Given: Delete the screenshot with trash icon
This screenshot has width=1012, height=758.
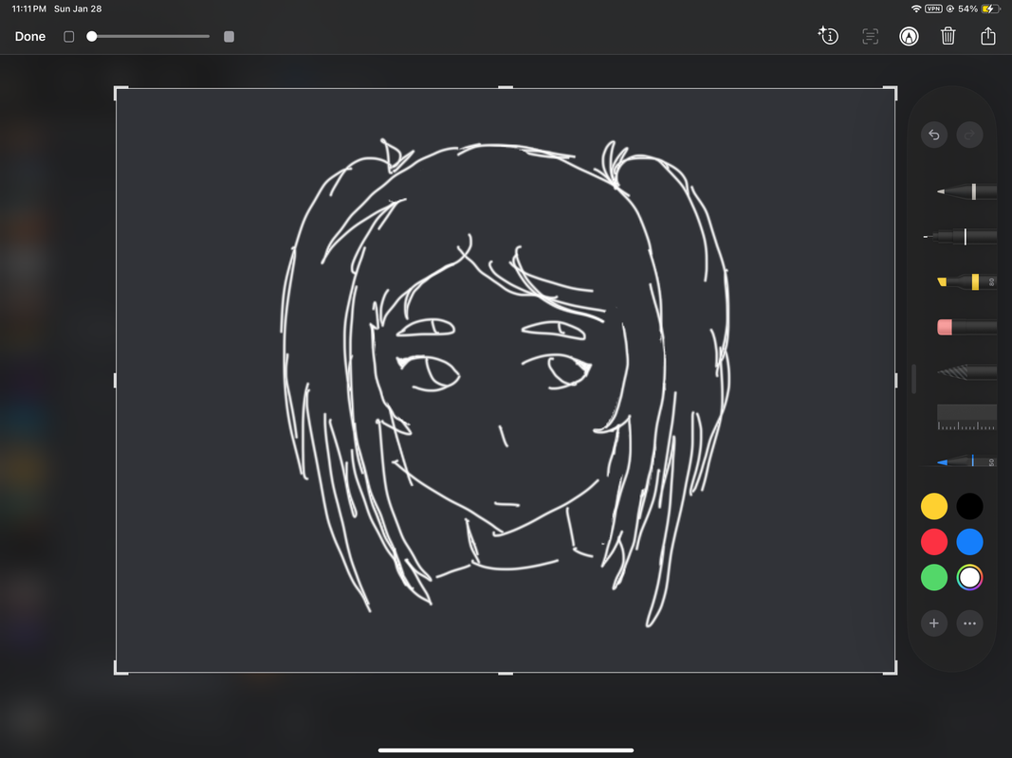Looking at the screenshot, I should coord(948,36).
